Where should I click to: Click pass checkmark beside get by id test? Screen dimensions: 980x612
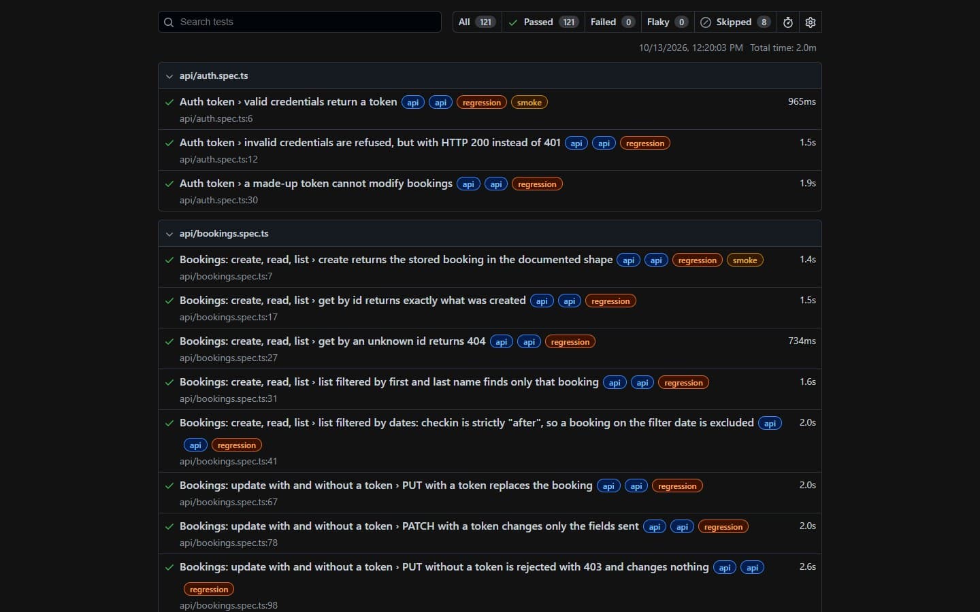(x=169, y=301)
